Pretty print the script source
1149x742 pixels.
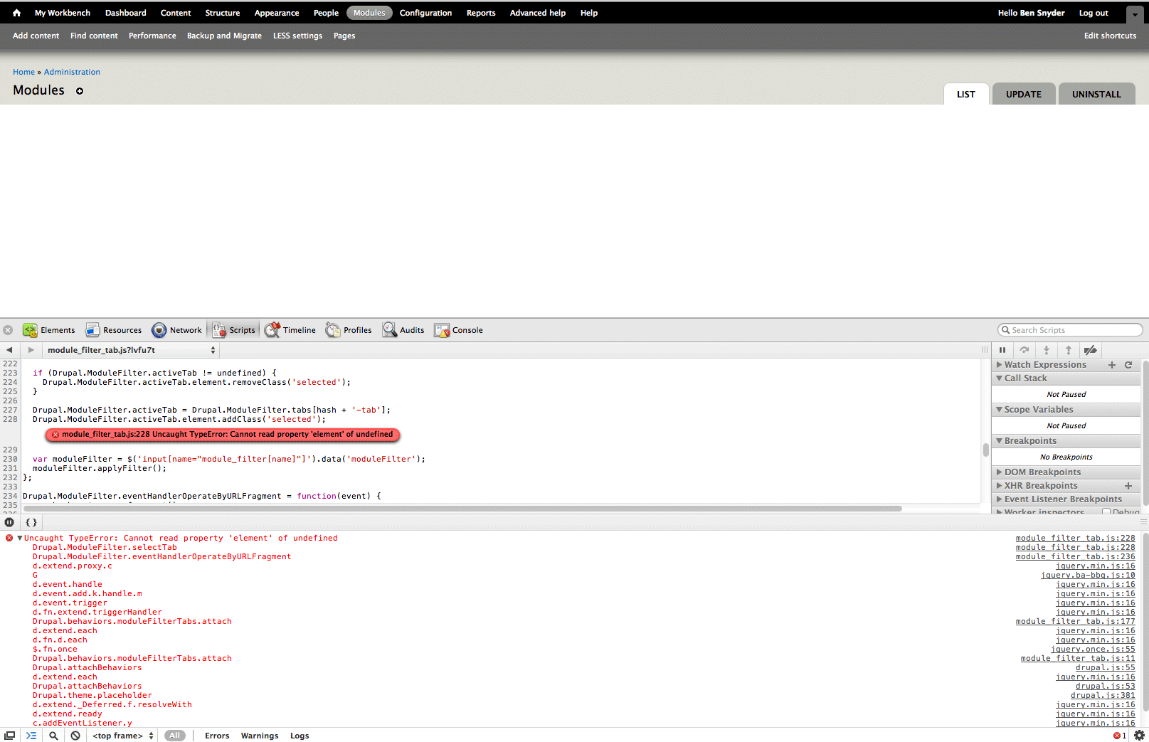[x=31, y=522]
